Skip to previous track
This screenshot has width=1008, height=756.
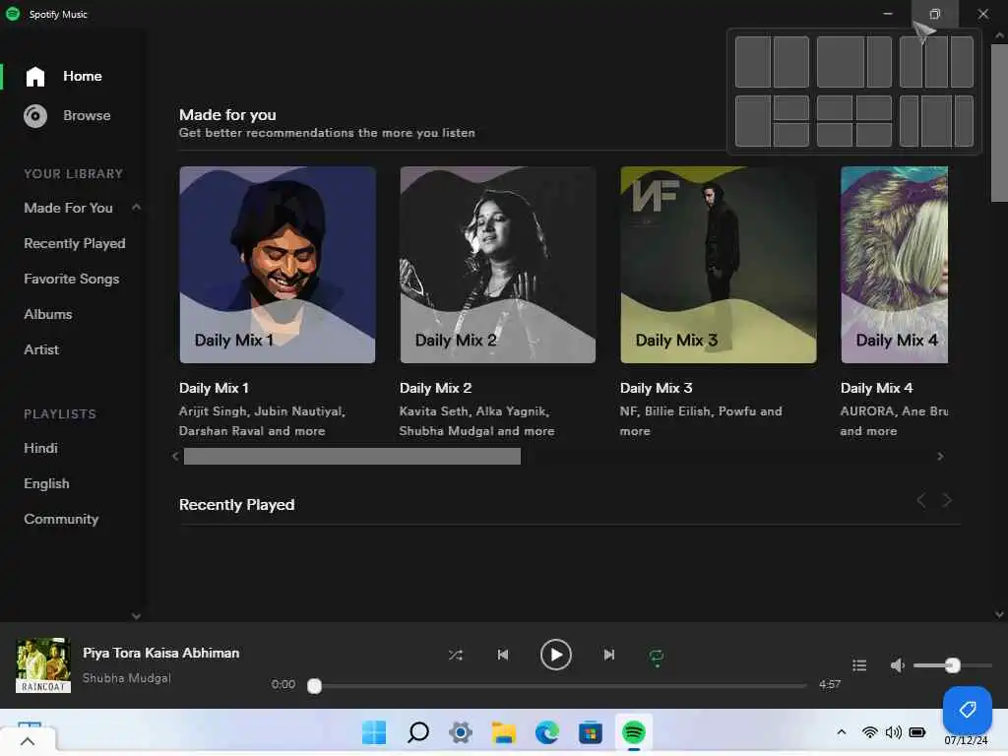(x=503, y=655)
